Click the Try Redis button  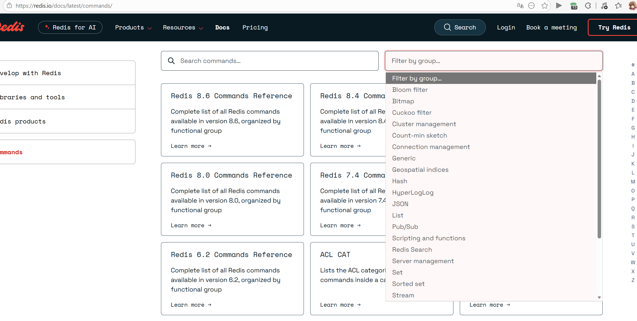point(614,27)
